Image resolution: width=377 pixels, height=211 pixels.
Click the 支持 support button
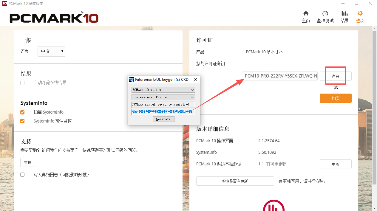coord(28,162)
